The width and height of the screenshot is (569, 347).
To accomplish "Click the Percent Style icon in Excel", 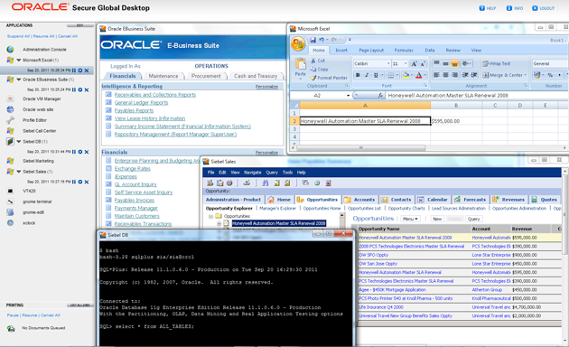I will pos(550,75).
